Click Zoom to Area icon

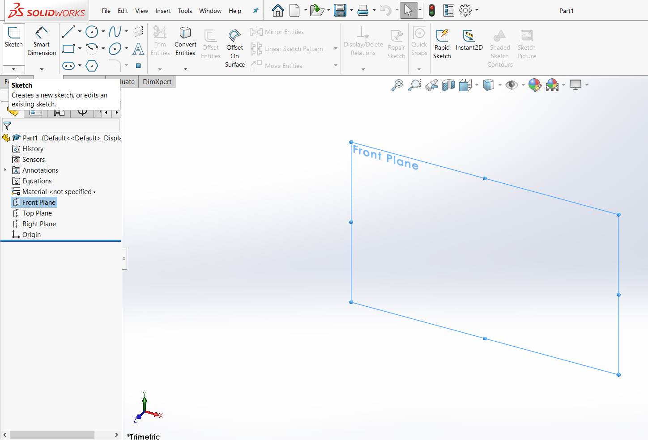(x=415, y=85)
